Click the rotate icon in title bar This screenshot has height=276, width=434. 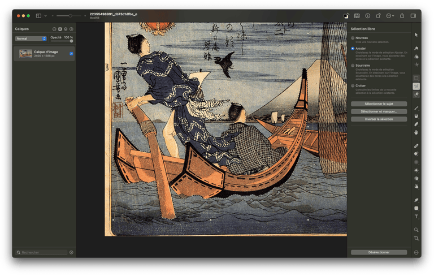[378, 16]
